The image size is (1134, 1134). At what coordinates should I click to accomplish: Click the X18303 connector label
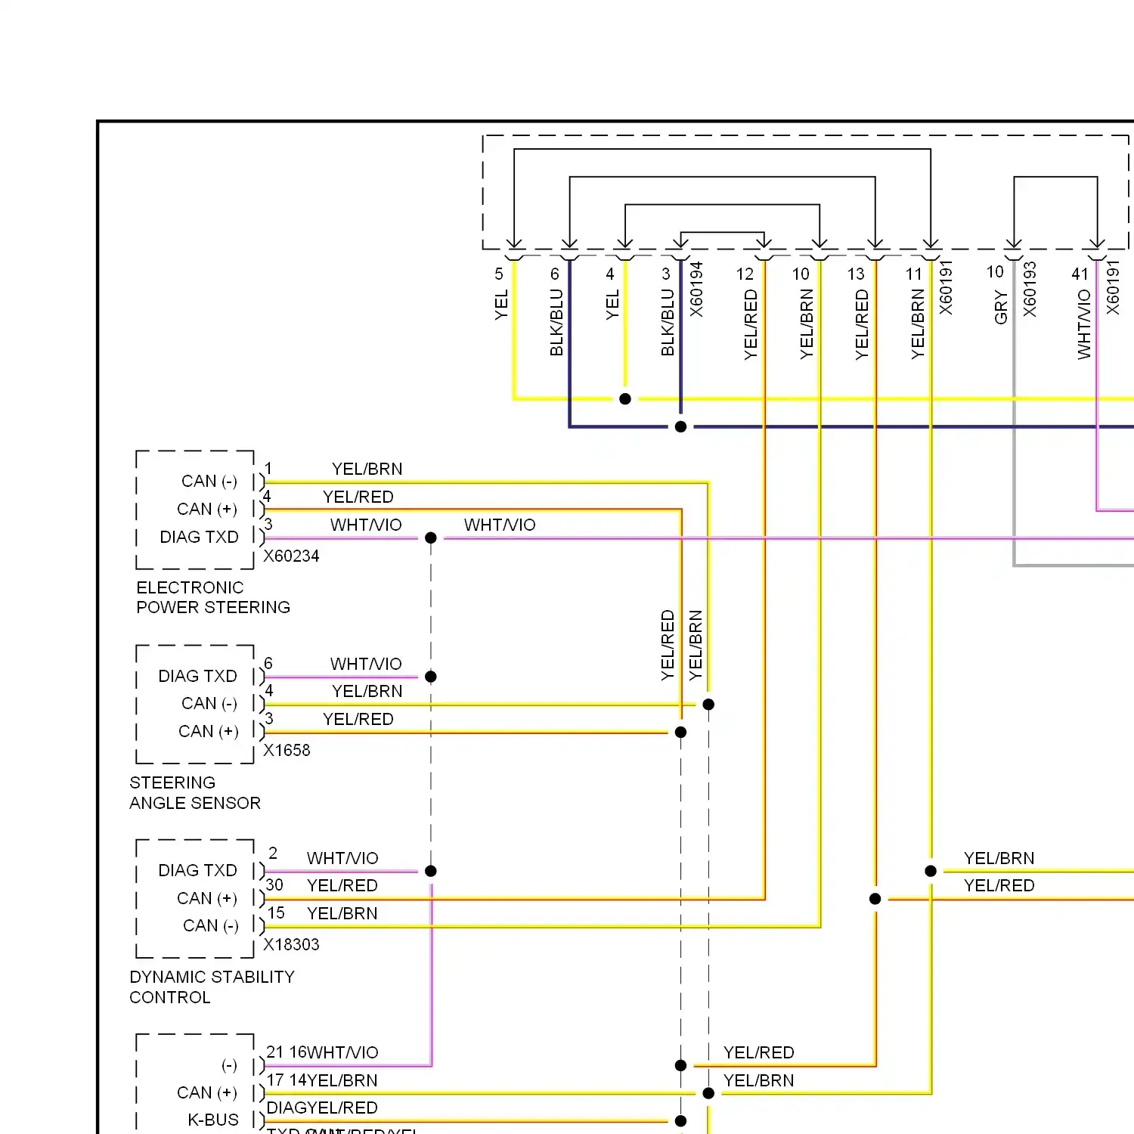tap(291, 944)
